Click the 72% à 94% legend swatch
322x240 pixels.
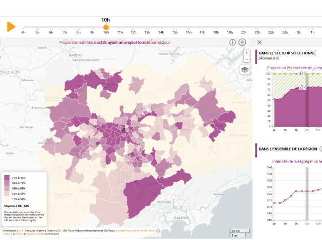[x=7, y=178]
